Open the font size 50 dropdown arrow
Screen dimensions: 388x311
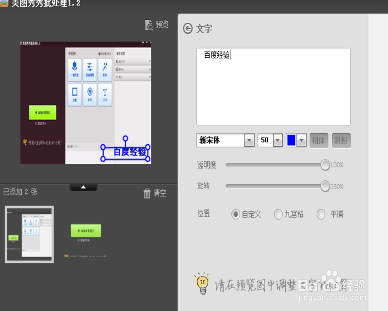278,140
